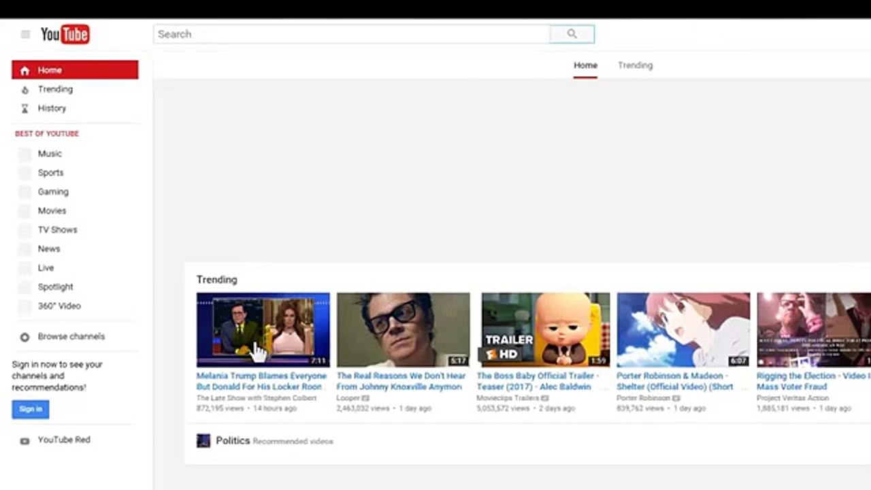Click The Boss Baby Official Trailer title
Image resolution: width=871 pixels, height=490 pixels.
click(538, 381)
